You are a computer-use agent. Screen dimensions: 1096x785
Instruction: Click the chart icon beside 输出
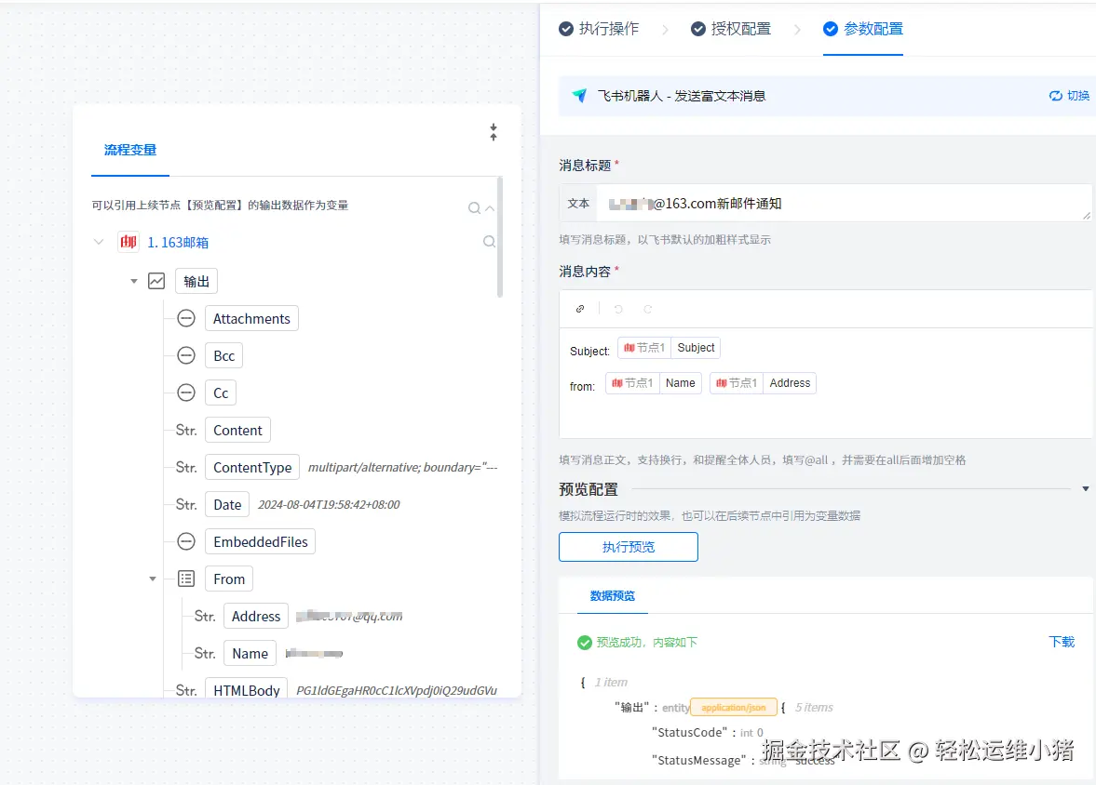pyautogui.click(x=156, y=281)
